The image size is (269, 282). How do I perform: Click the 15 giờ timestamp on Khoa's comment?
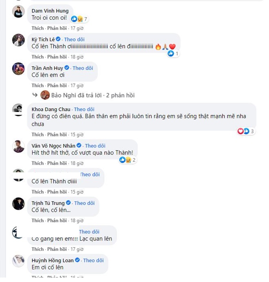(77, 134)
